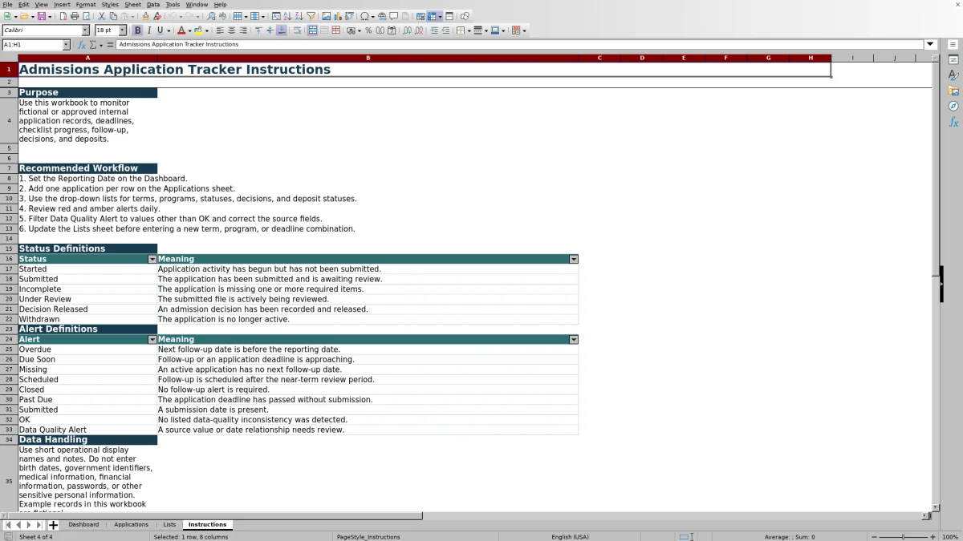Click the next sheet navigation arrow
The image size is (963, 541).
[29, 525]
